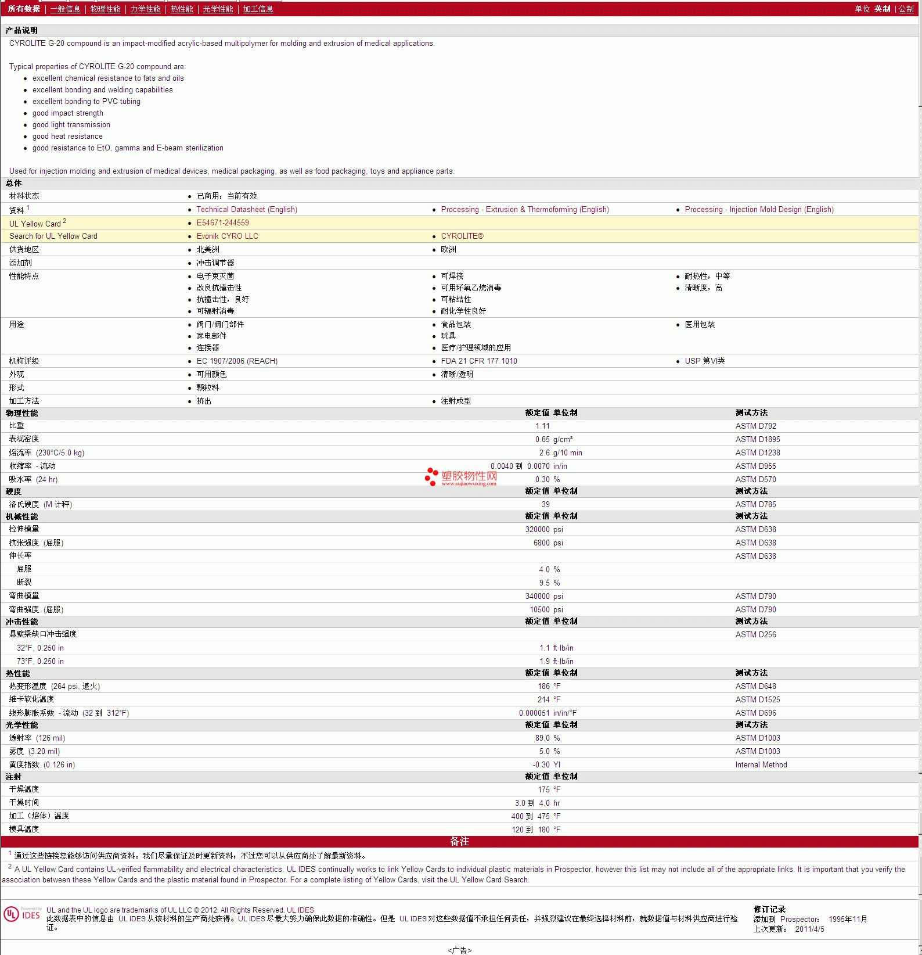Open Processing - Extrusion & Thermoforming link
Image resolution: width=922 pixels, height=955 pixels.
click(x=525, y=210)
